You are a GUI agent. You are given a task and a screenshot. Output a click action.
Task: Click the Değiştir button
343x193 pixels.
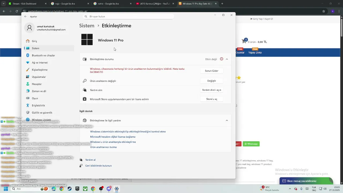pyautogui.click(x=212, y=81)
